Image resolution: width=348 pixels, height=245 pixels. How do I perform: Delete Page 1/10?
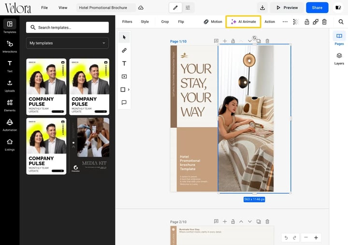tap(267, 41)
